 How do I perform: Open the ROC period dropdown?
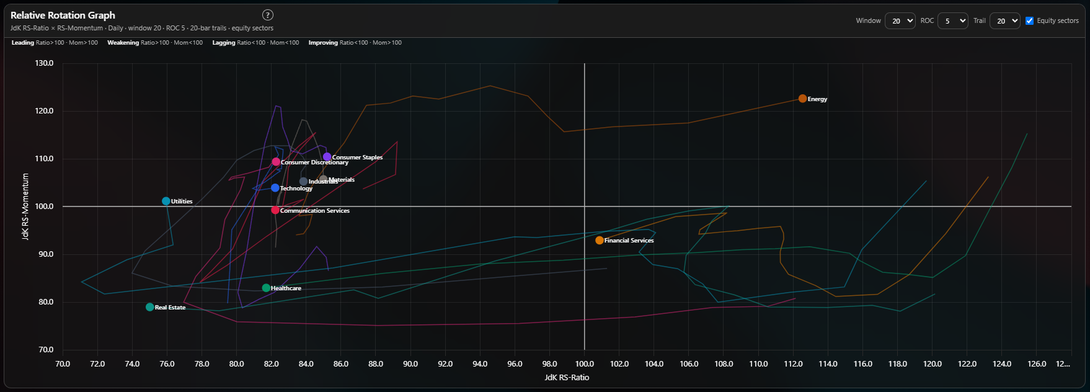pos(952,20)
